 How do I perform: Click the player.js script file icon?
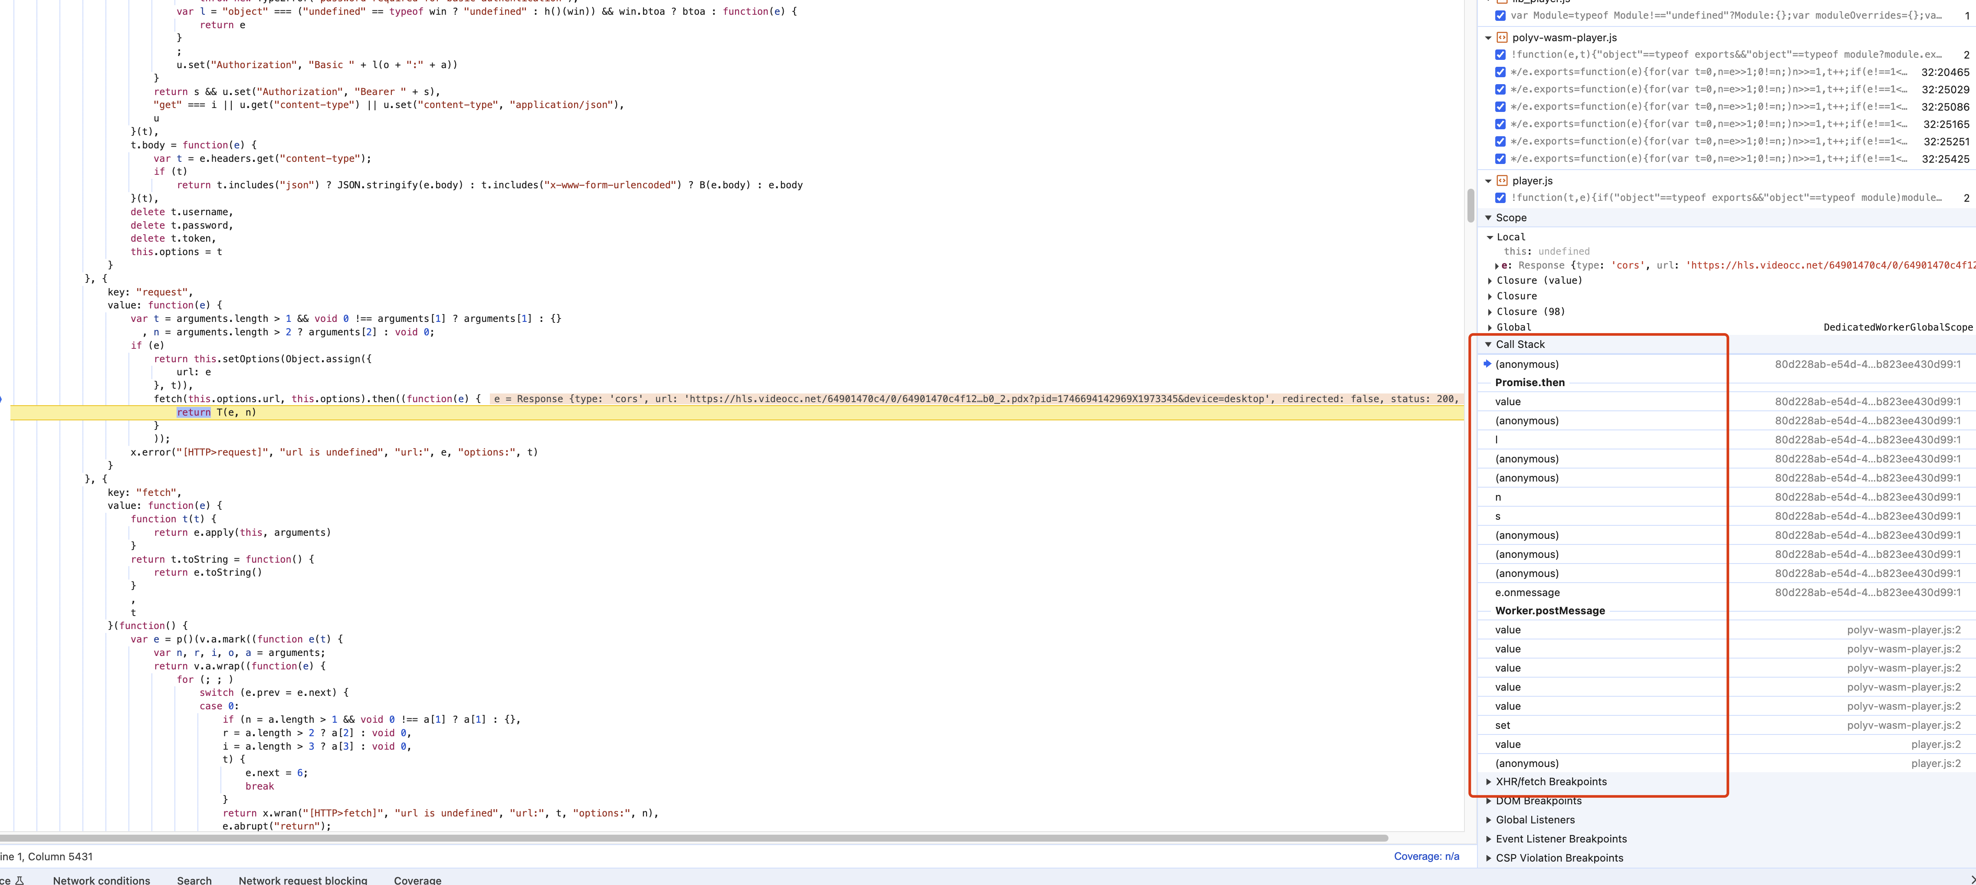tap(1502, 181)
